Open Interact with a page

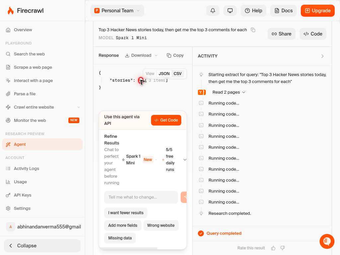(42, 80)
